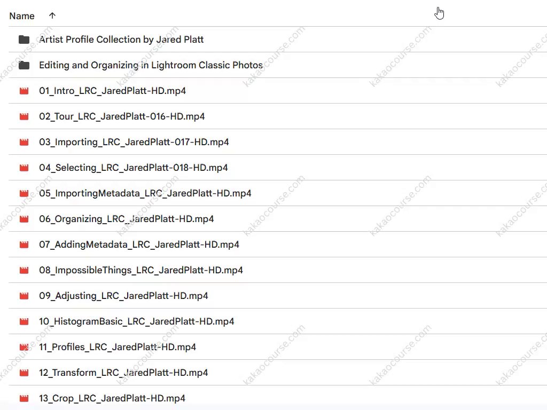This screenshot has height=410, width=547.
Task: Click video icon for 10_HistogramBasic_LRC file
Action: tap(24, 321)
